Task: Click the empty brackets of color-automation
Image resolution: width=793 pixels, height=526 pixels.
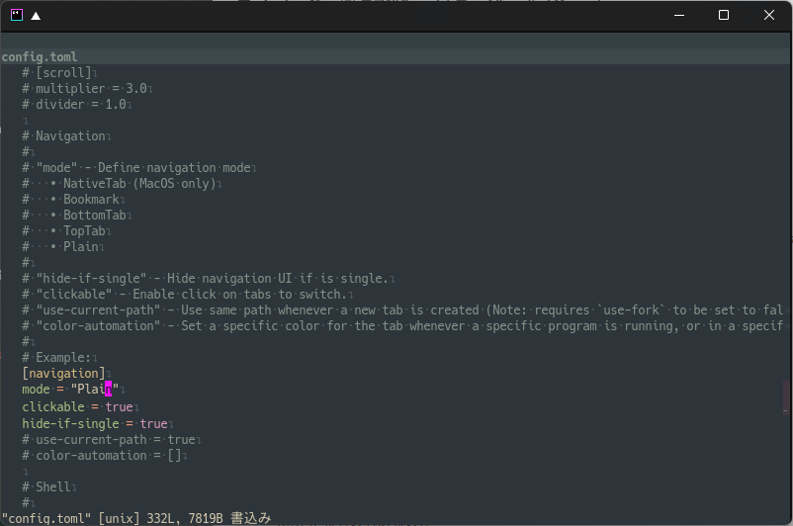Action: tap(174, 455)
